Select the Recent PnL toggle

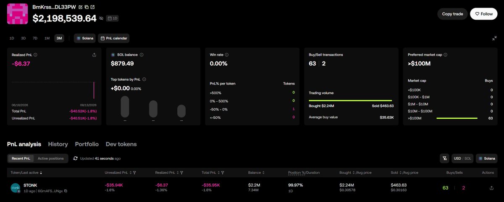pos(21,159)
